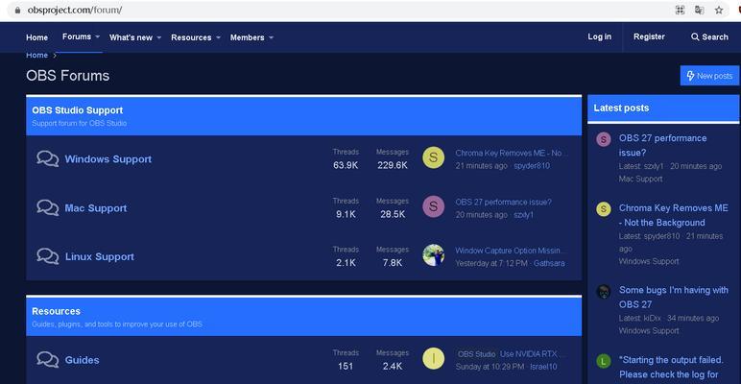Open Starting the output failed post
This screenshot has width=741, height=384.
click(x=671, y=368)
